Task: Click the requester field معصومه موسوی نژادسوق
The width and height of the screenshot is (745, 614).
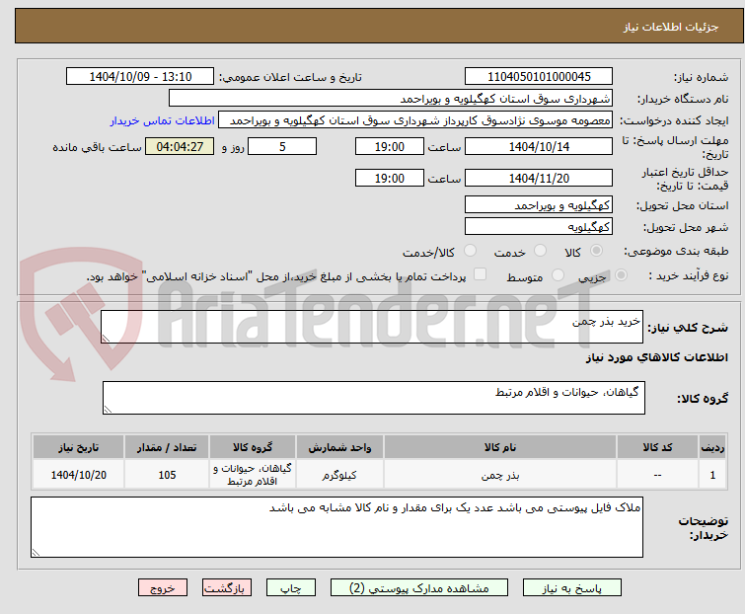Action: (415, 120)
